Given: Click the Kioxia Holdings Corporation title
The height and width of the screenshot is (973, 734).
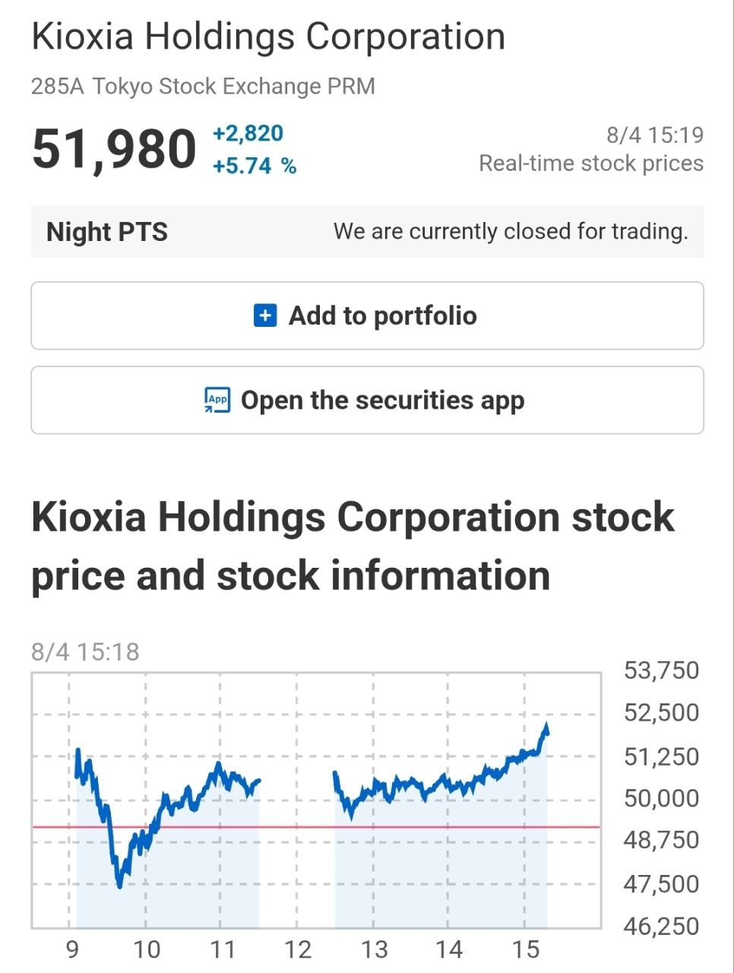Looking at the screenshot, I should (x=268, y=36).
